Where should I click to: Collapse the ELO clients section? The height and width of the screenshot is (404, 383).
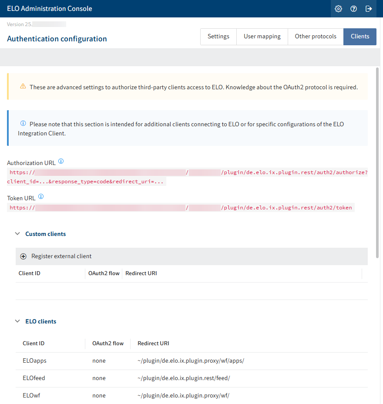click(x=17, y=321)
